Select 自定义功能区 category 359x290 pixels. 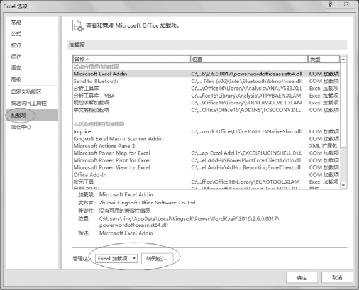pyautogui.click(x=26, y=92)
